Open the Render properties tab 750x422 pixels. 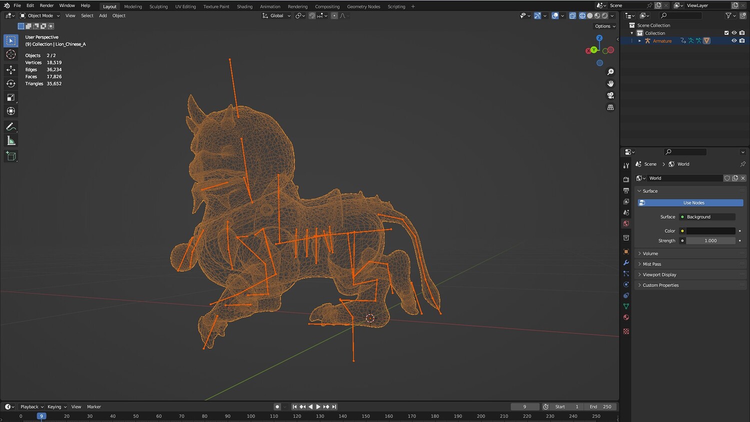click(626, 179)
